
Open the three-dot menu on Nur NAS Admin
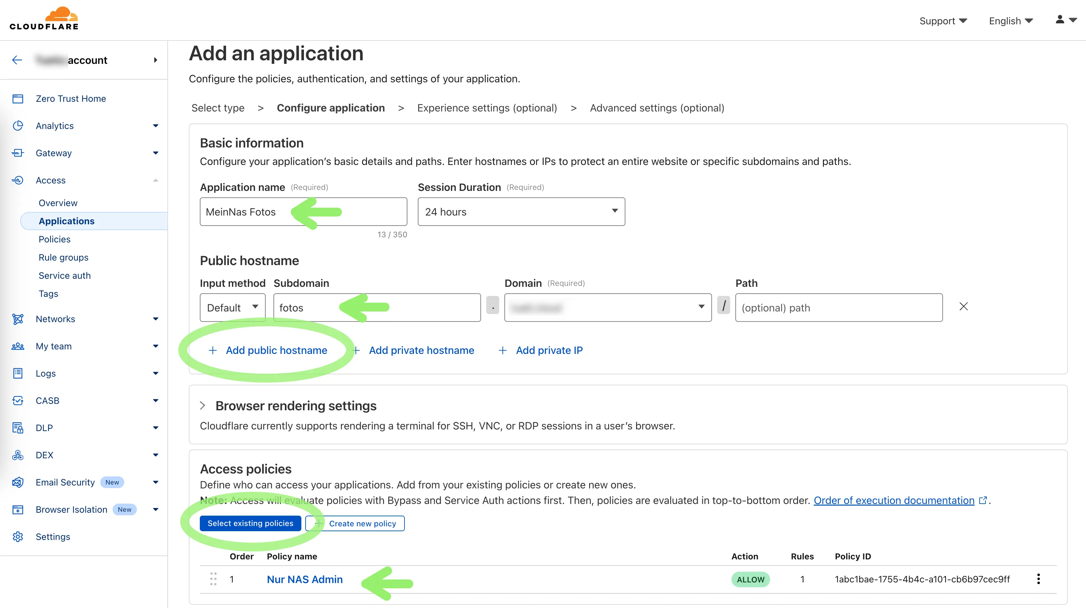[1038, 579]
